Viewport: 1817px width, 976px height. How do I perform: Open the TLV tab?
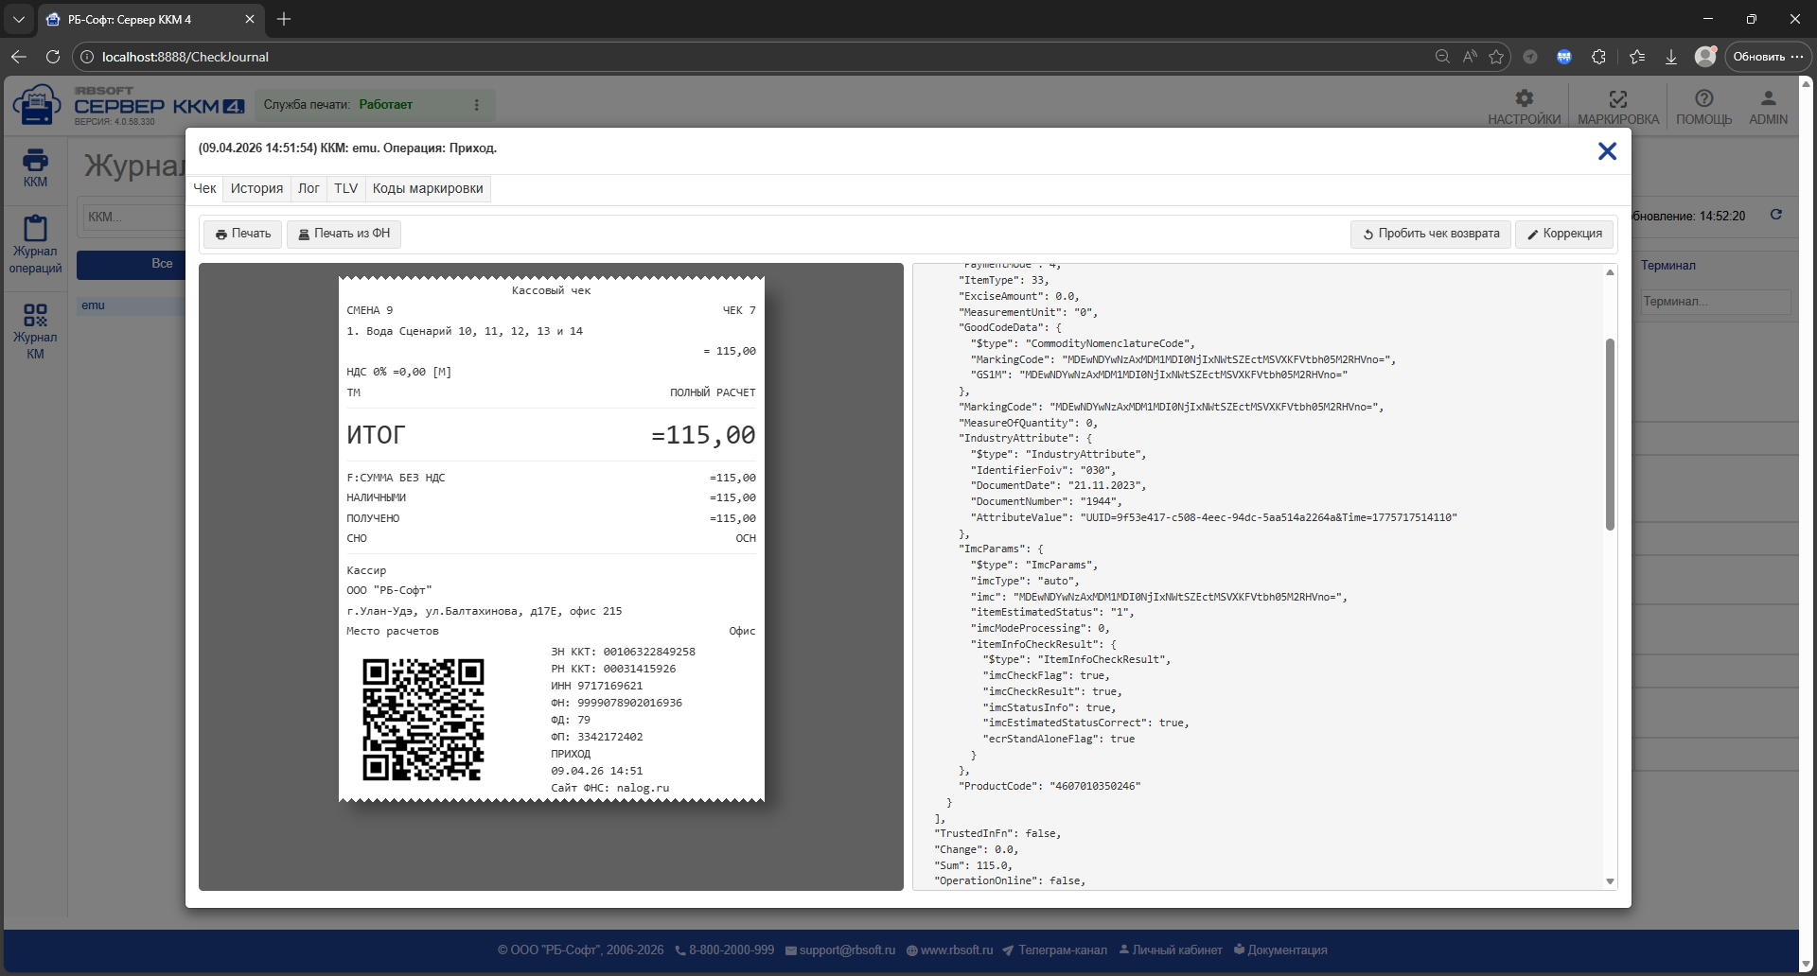345,188
